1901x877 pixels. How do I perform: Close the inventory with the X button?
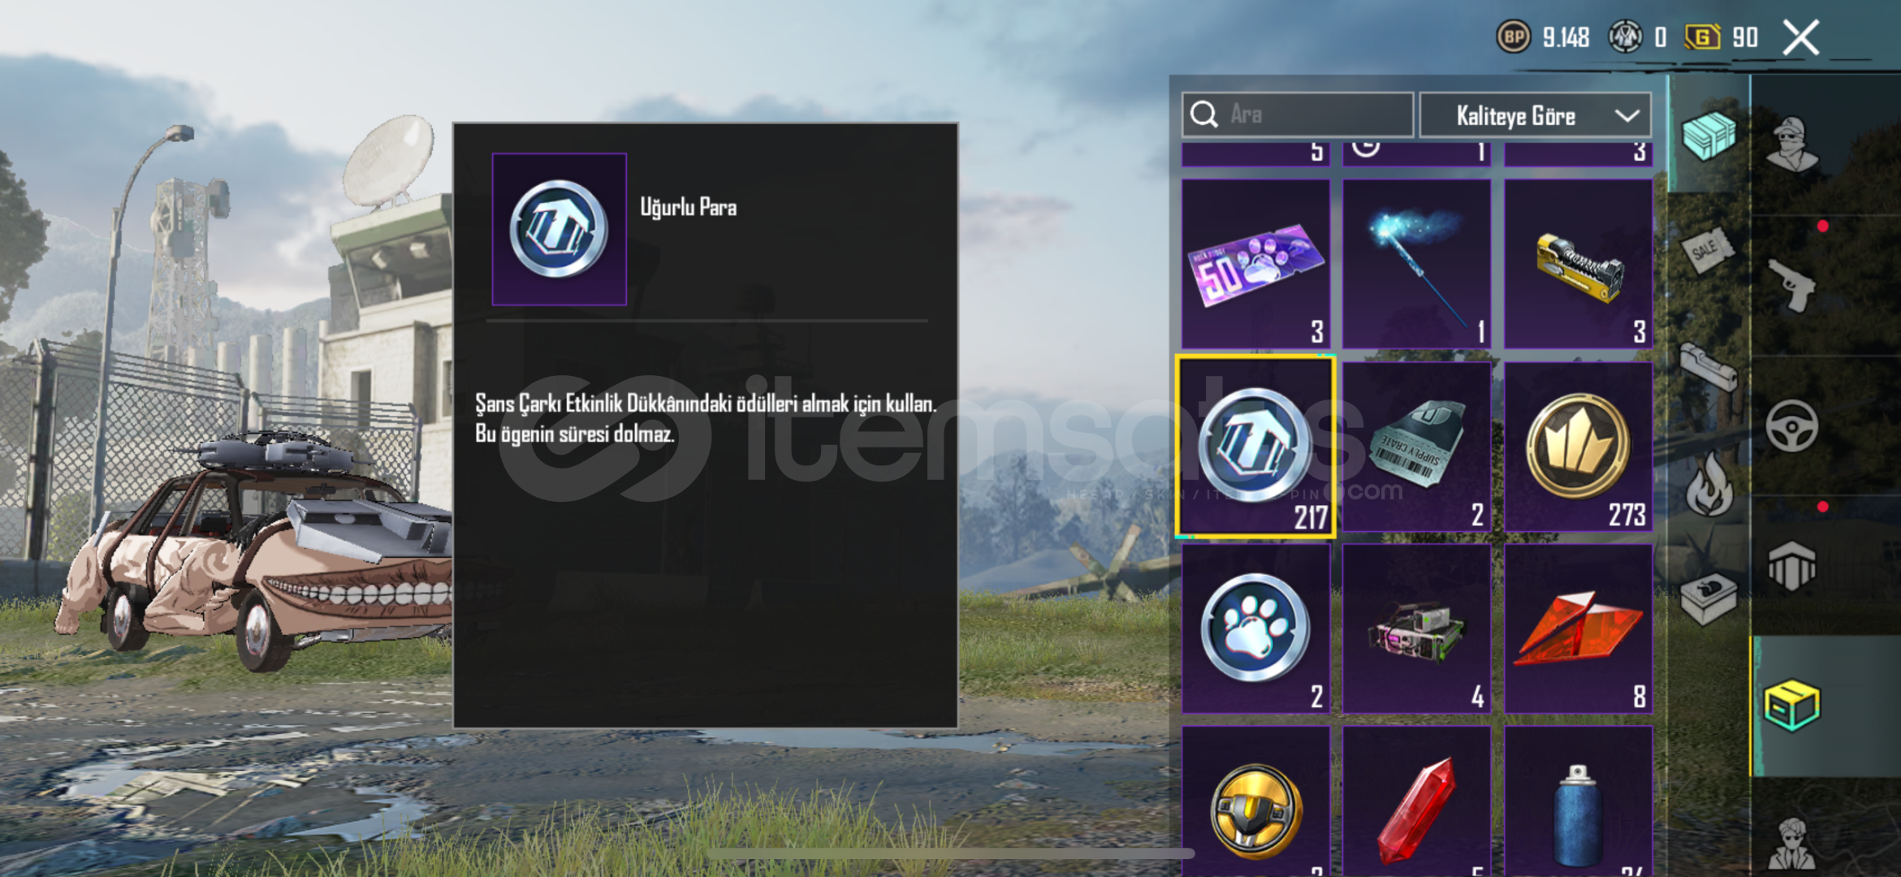[1800, 37]
